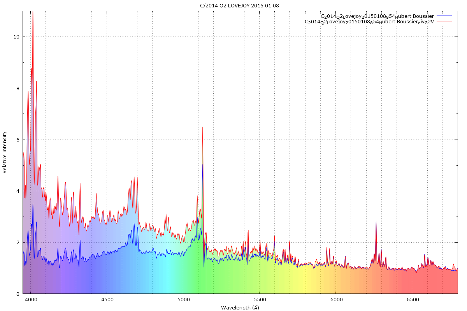Click the 6500 tick label on x-axis
This screenshot has height=311, width=467.
[x=413, y=300]
